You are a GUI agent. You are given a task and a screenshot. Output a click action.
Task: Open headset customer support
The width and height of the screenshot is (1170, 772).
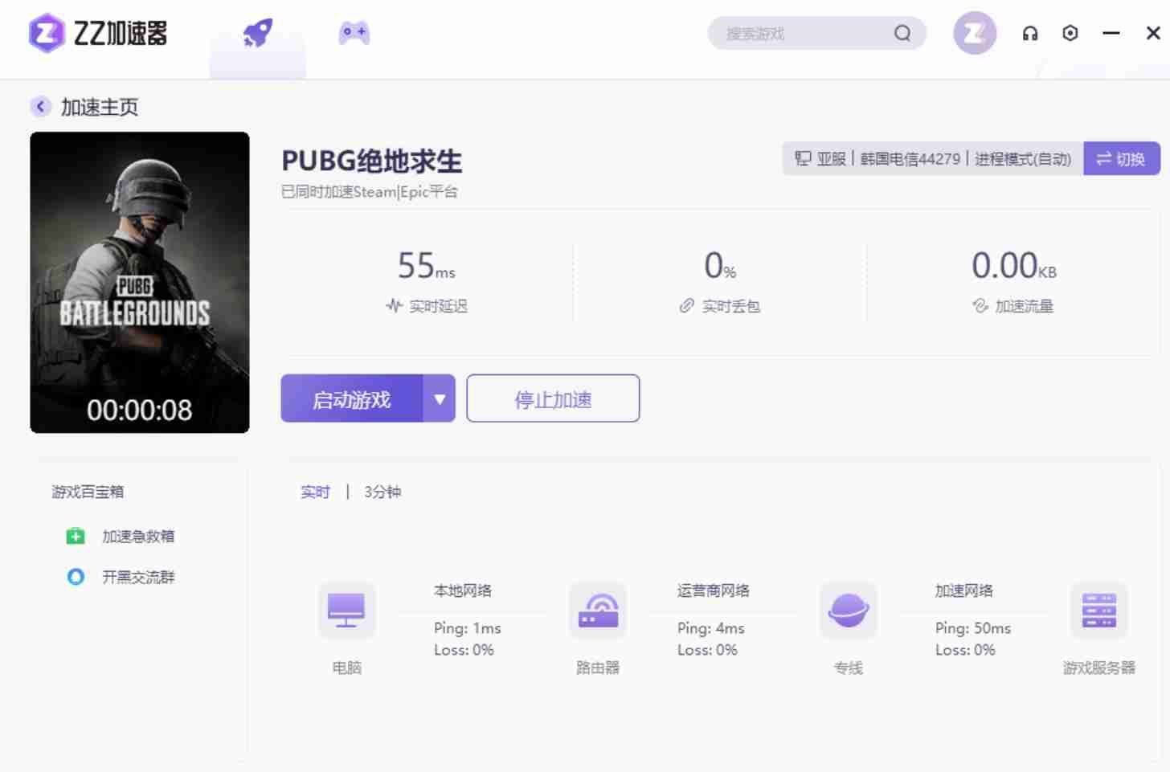1030,34
